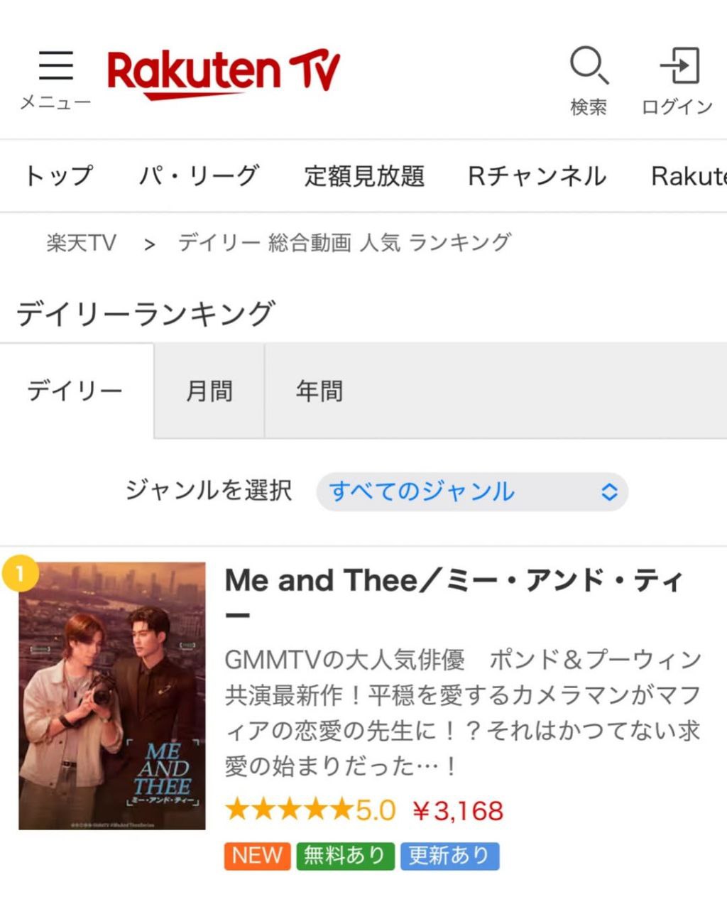Open the Me and Thee poster thumbnail
Viewport: 727px width, 909px height.
112,696
